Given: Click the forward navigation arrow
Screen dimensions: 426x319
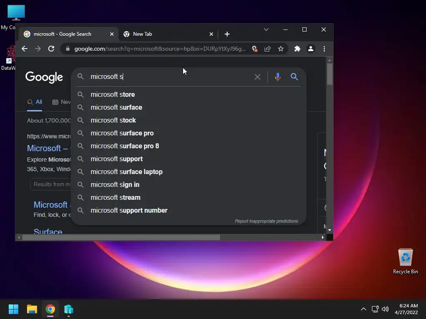Looking at the screenshot, I should point(38,49).
